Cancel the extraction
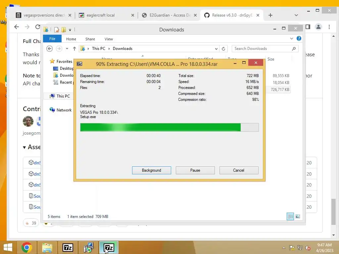339x254 pixels. click(239, 170)
